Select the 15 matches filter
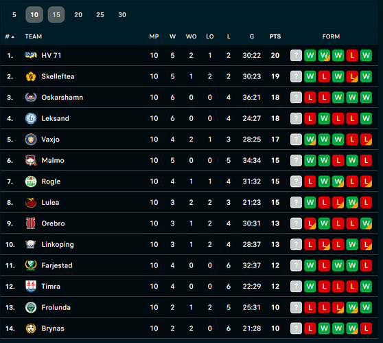Screen dimensions: 383x343 pos(56,14)
